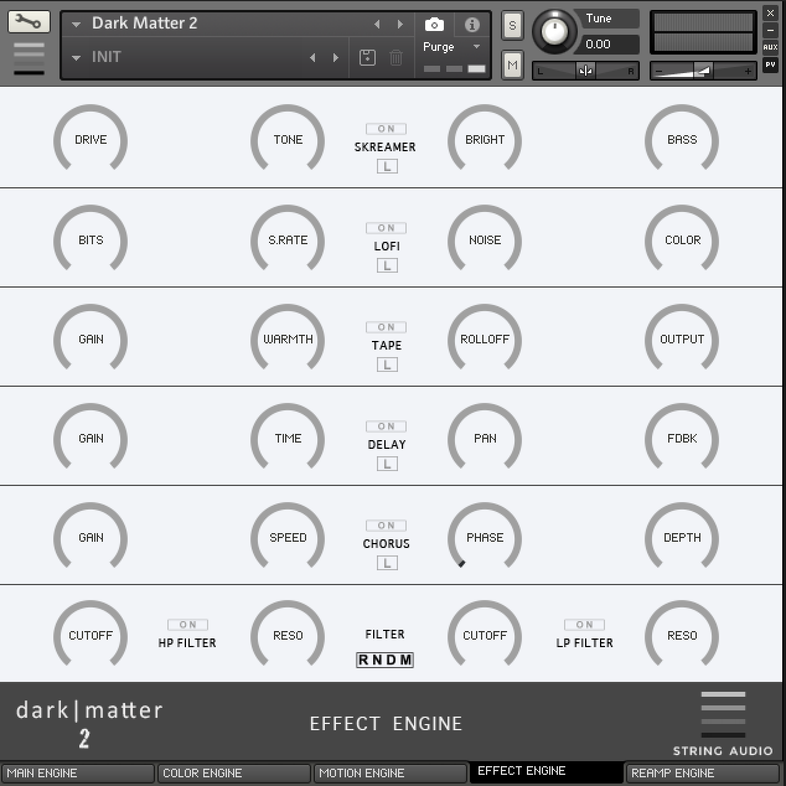Click the Tune knob

(554, 31)
